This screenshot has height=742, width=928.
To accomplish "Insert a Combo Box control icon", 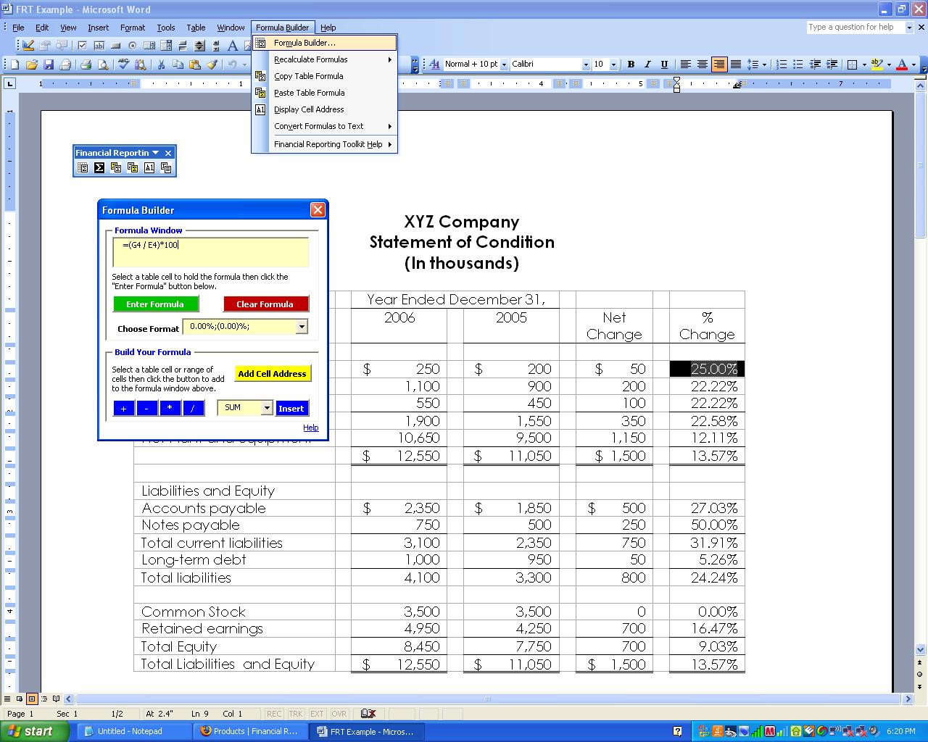I will pos(165,46).
